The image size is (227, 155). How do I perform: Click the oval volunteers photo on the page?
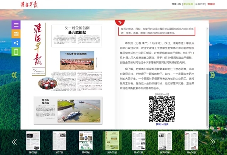tap(48, 83)
